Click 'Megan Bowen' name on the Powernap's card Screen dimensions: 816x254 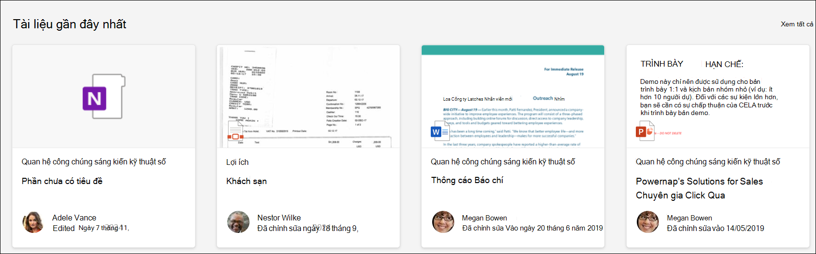click(x=690, y=218)
